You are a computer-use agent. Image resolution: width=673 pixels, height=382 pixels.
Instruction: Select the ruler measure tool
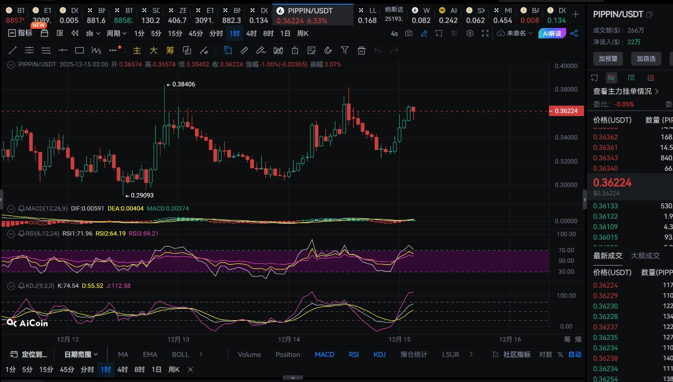pyautogui.click(x=244, y=51)
